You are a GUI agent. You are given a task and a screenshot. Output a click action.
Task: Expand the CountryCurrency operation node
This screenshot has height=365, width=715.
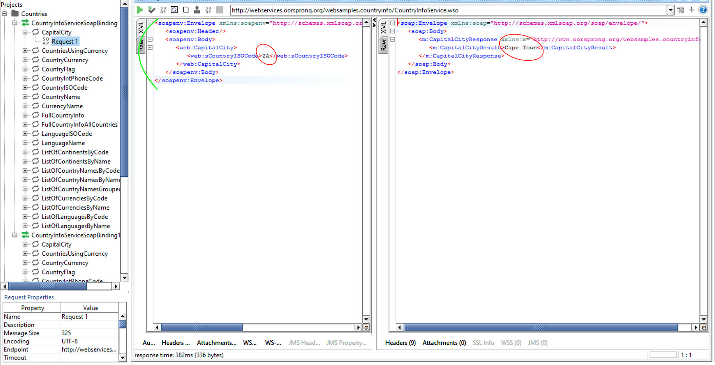(25, 60)
